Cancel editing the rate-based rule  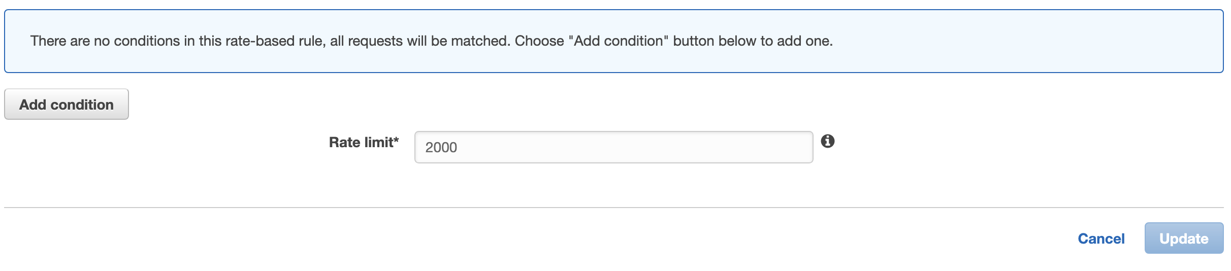click(1101, 239)
